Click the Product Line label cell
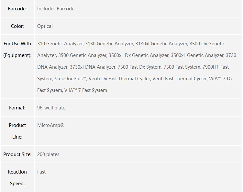Screen dimensions: 243x192 coord(17,131)
